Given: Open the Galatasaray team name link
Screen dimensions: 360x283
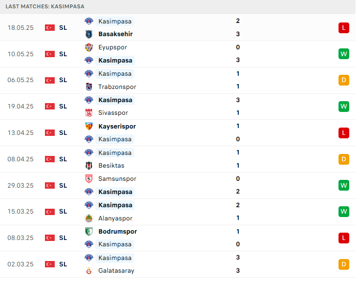Looking at the screenshot, I should (116, 271).
